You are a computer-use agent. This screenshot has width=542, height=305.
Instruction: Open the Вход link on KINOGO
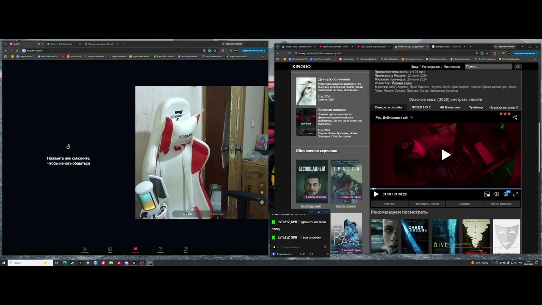(415, 67)
